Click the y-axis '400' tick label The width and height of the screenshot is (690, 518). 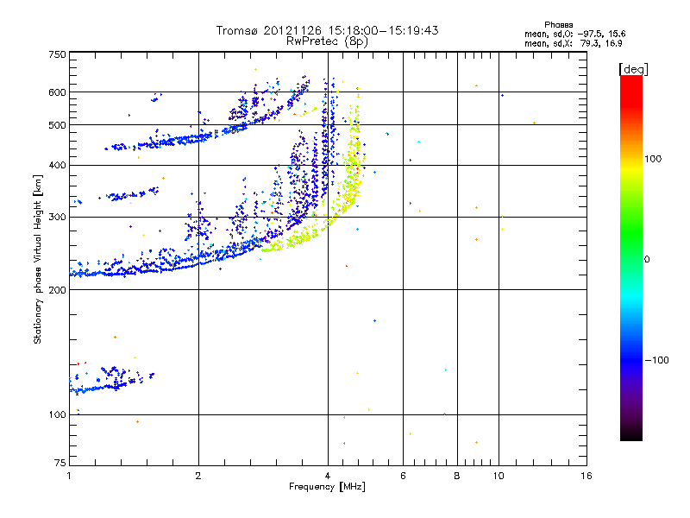pyautogui.click(x=57, y=166)
